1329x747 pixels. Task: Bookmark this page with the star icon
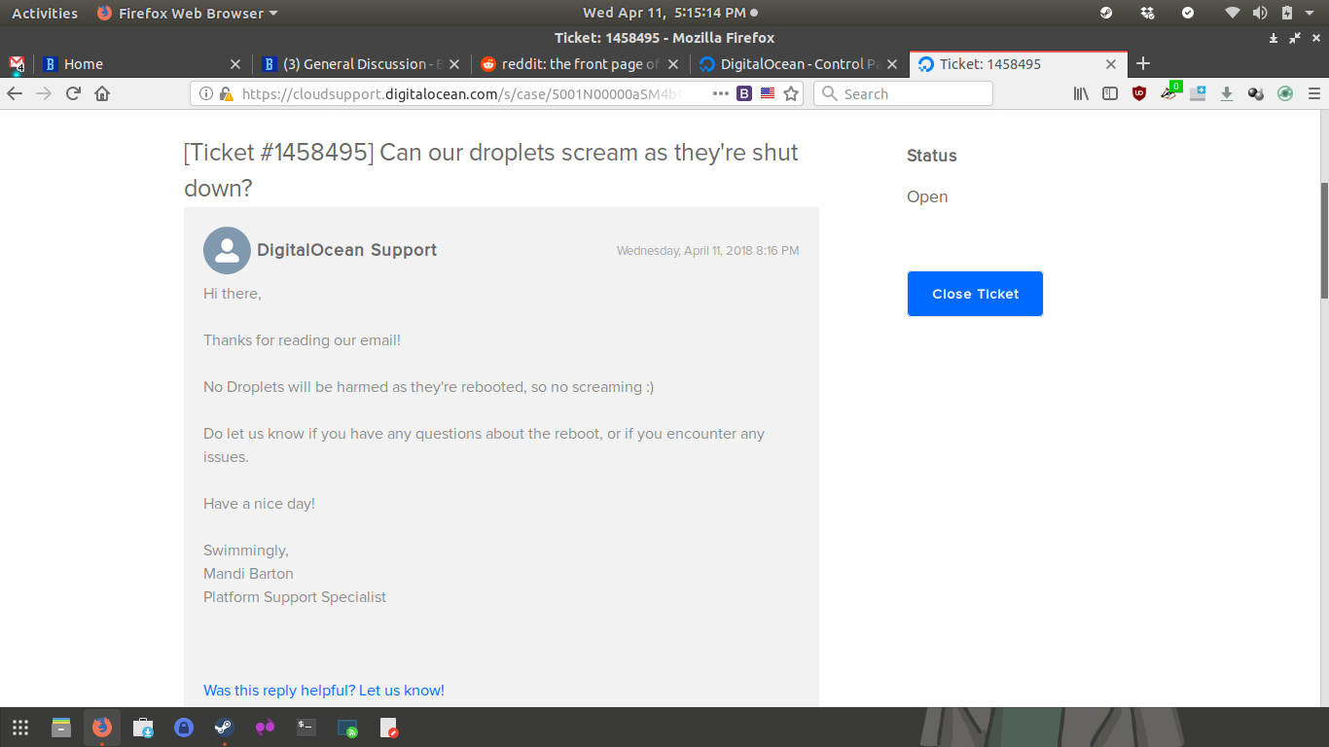click(791, 93)
